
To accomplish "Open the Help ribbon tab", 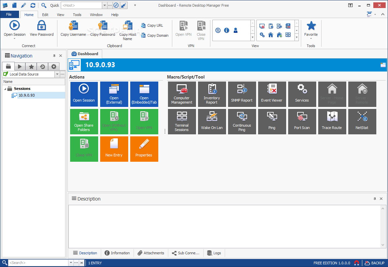I will tap(115, 15).
